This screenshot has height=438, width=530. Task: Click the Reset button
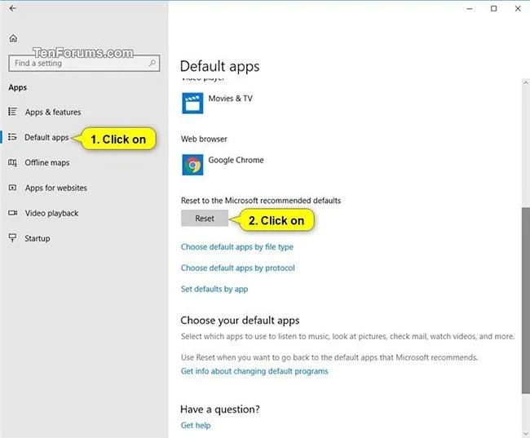pyautogui.click(x=205, y=218)
